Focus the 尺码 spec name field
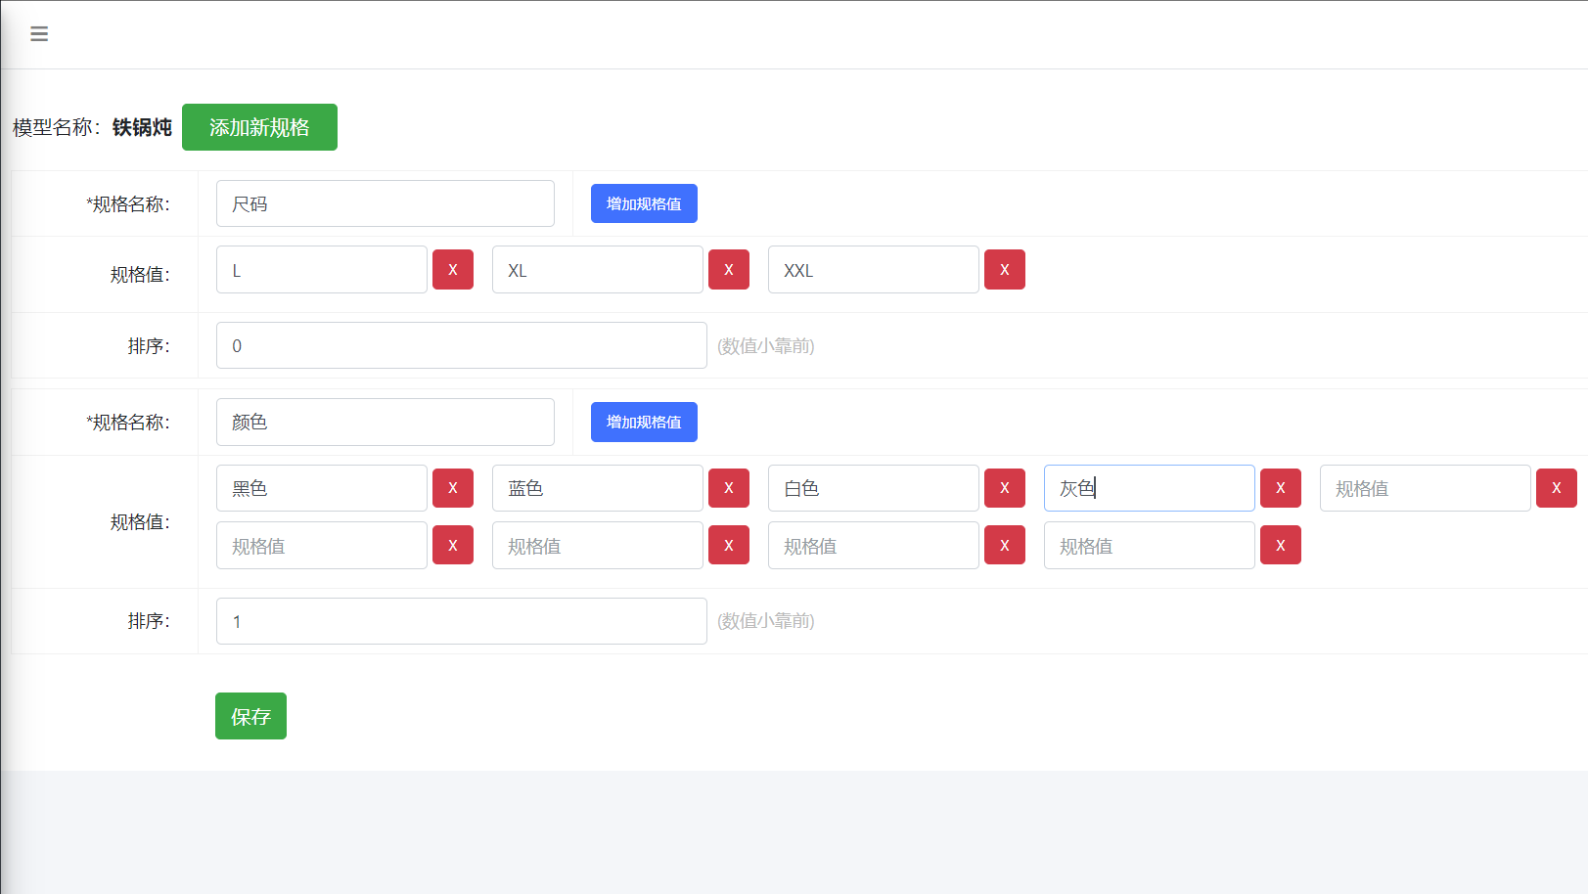 pyautogui.click(x=385, y=203)
